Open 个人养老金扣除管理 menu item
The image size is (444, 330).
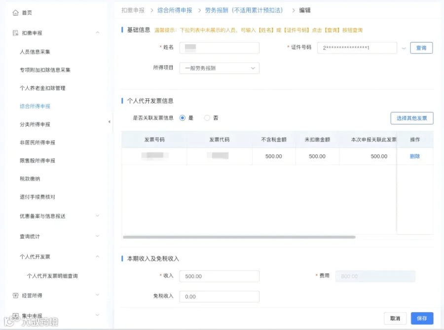pyautogui.click(x=42, y=88)
